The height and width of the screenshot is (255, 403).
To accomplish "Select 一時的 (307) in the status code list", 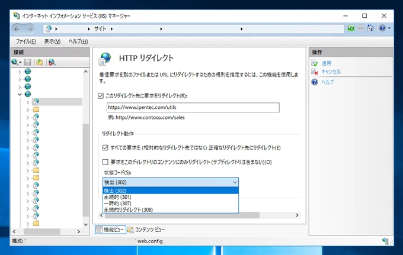I will tap(171, 203).
